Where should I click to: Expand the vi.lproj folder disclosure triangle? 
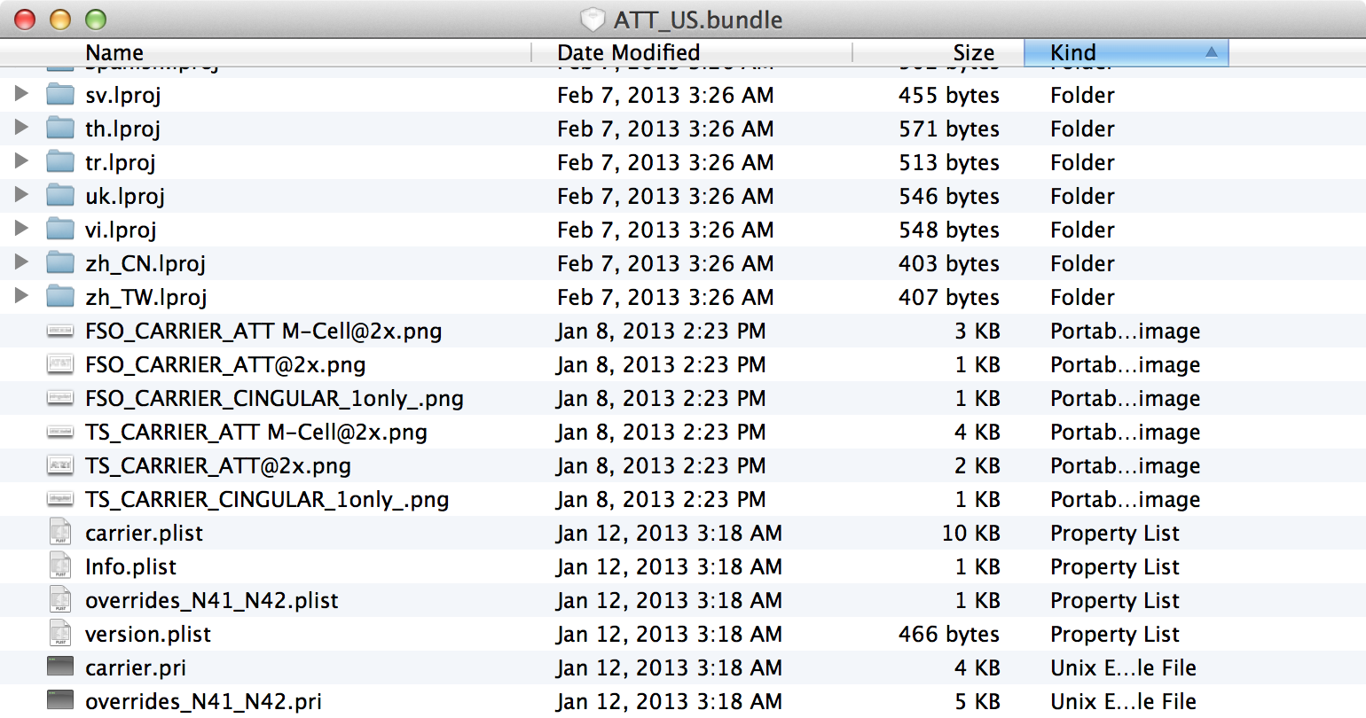(x=21, y=228)
